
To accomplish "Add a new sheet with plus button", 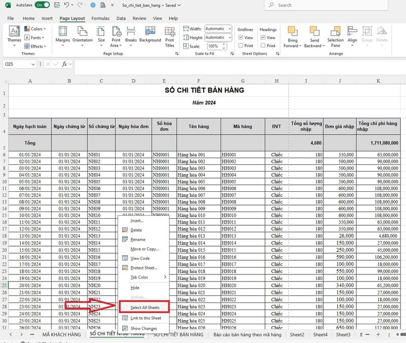I will [378, 334].
